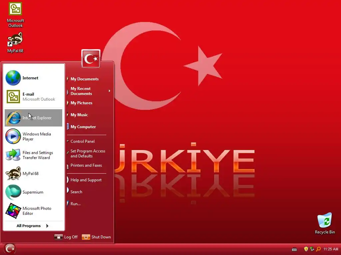Screen dimensions: 341x255
Task: Launch Internet Explorer from the Start menu
Action: (x=34, y=118)
